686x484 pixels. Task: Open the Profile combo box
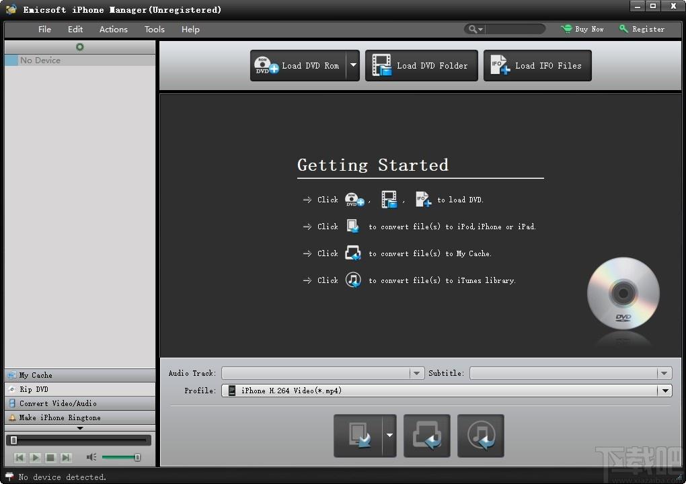click(447, 391)
